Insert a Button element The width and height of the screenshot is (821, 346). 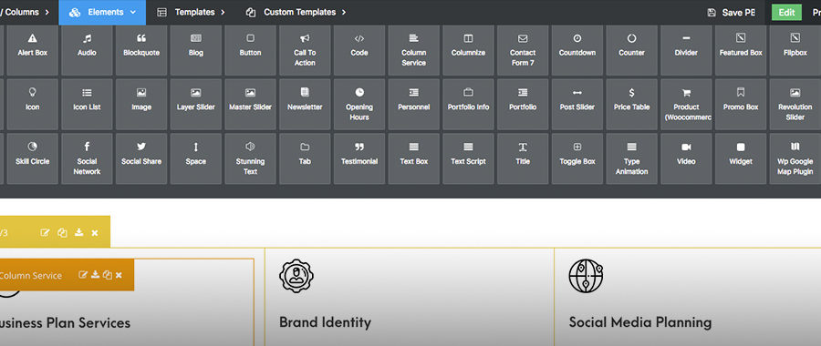pos(250,50)
